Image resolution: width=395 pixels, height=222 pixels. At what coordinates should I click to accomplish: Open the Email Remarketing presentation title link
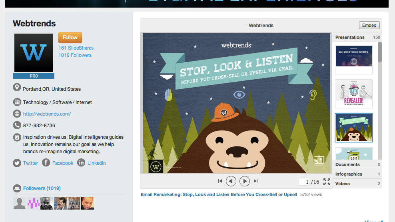click(x=219, y=194)
